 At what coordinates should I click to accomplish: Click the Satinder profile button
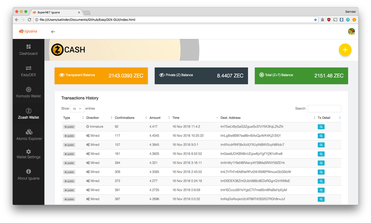350,12
